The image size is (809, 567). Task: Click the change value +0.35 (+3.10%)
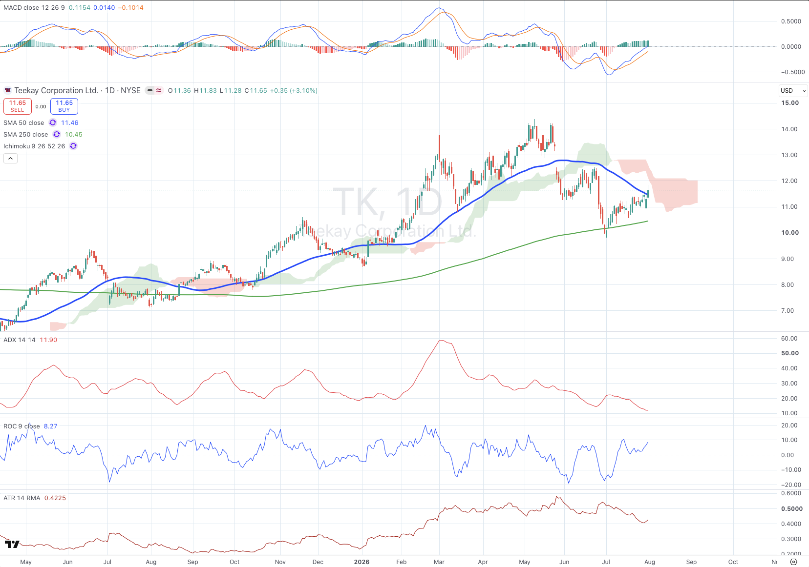tap(294, 90)
